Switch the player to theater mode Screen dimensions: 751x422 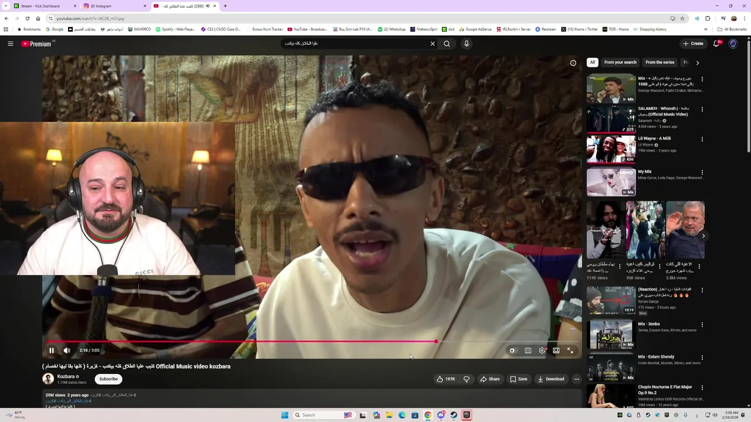point(556,350)
